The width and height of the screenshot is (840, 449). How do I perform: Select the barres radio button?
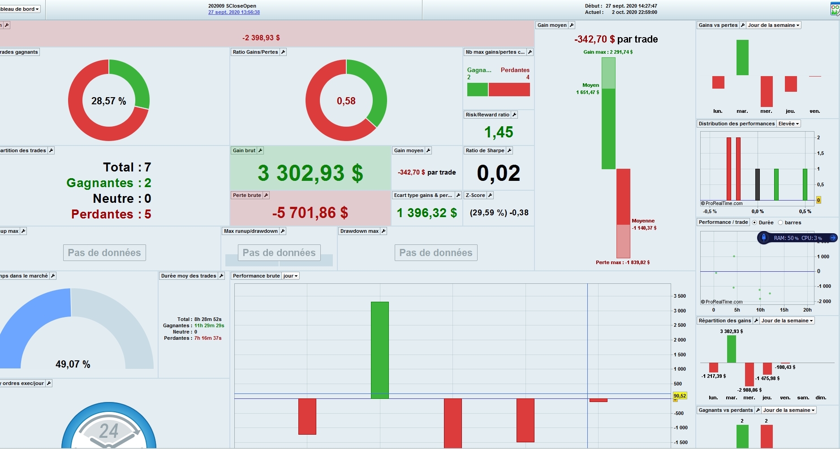(780, 222)
